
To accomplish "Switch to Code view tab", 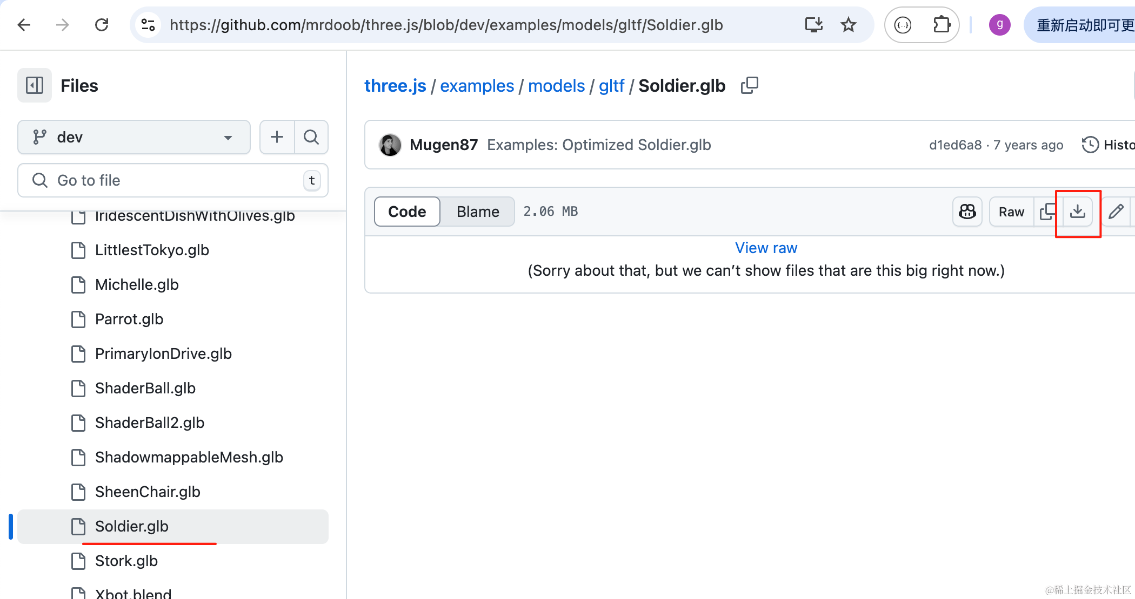I will pos(407,212).
